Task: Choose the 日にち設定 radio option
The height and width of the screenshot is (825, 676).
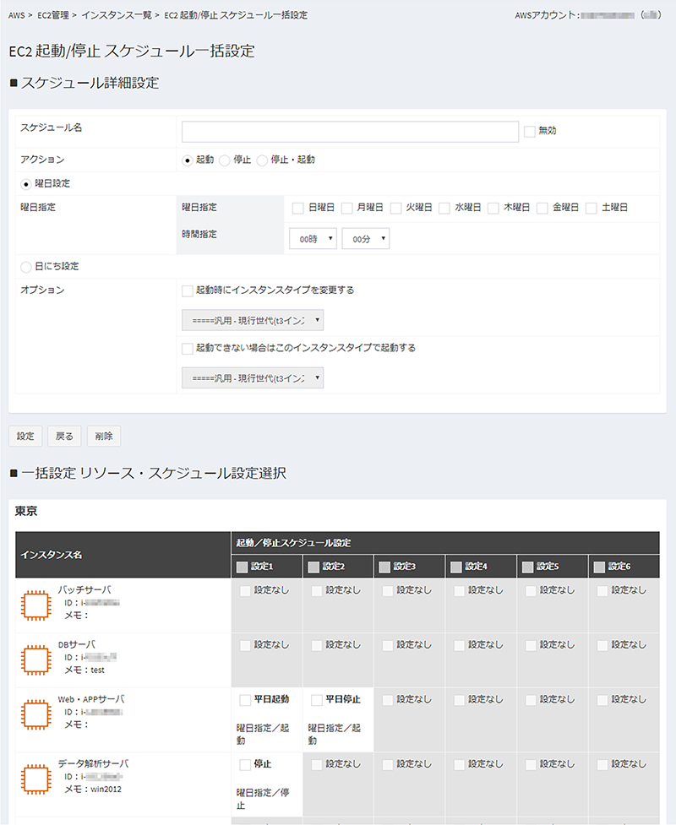Action: (25, 267)
